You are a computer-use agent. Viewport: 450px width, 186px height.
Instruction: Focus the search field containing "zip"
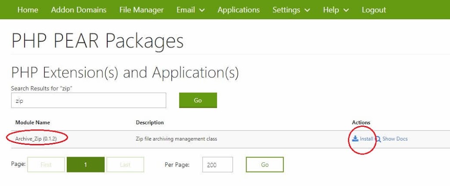point(88,100)
